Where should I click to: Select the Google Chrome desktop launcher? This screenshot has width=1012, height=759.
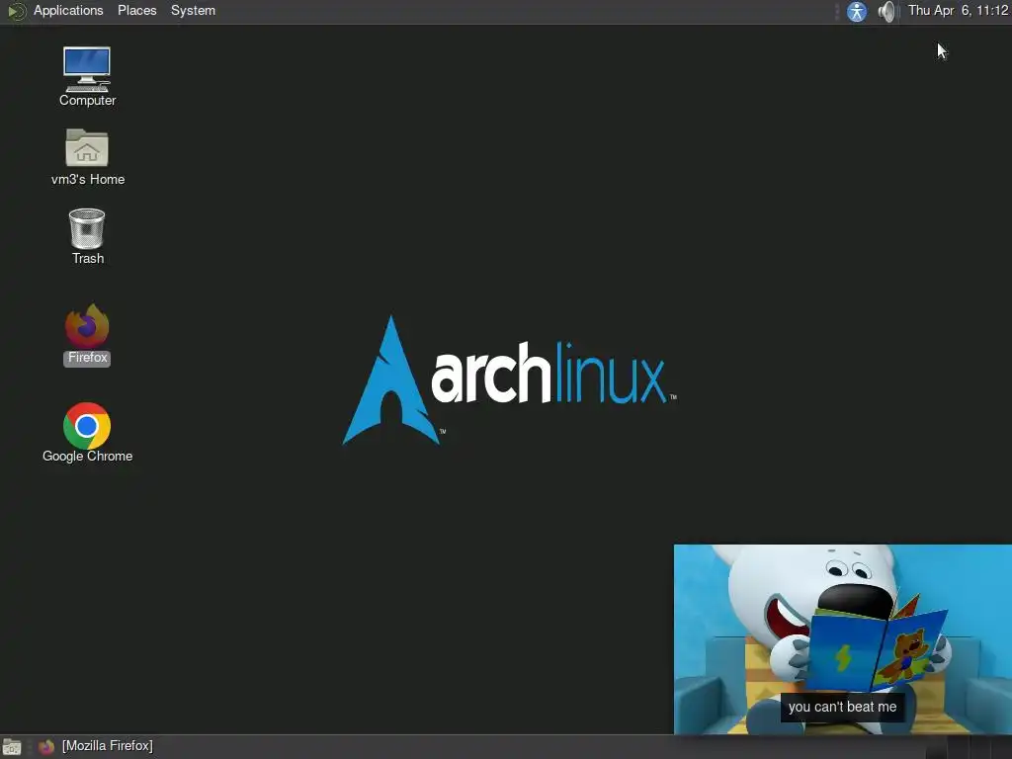[87, 433]
